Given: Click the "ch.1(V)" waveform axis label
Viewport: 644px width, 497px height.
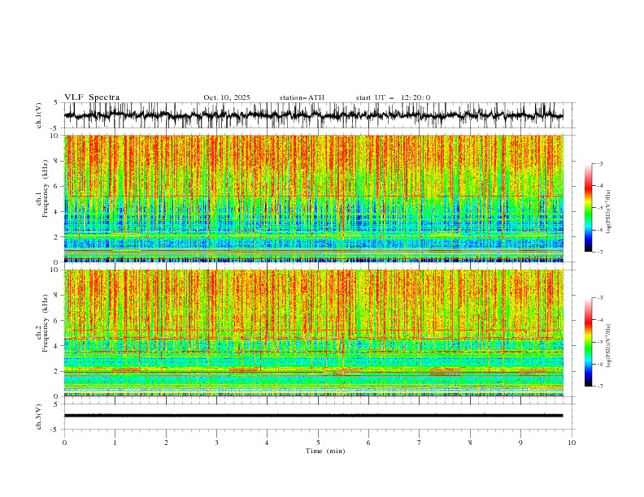Looking at the screenshot, I should 39,115.
